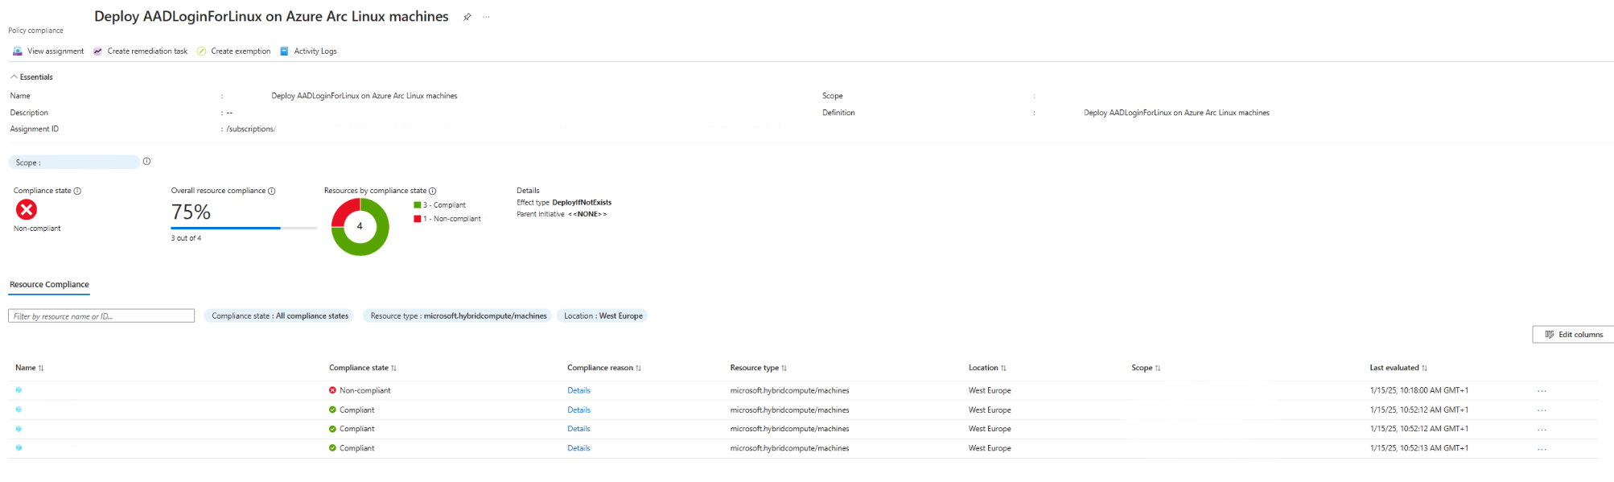Open the Location West Europe filter
The width and height of the screenshot is (1614, 482).
pos(603,316)
